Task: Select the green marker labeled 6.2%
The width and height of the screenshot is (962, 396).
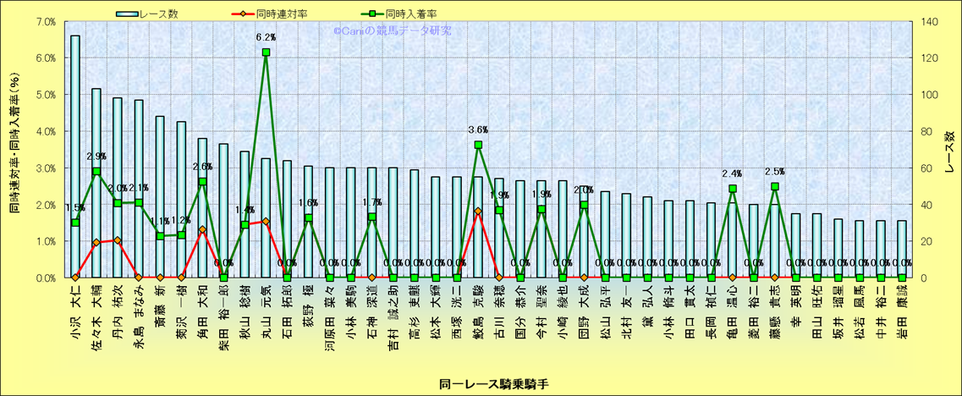Action: point(266,52)
